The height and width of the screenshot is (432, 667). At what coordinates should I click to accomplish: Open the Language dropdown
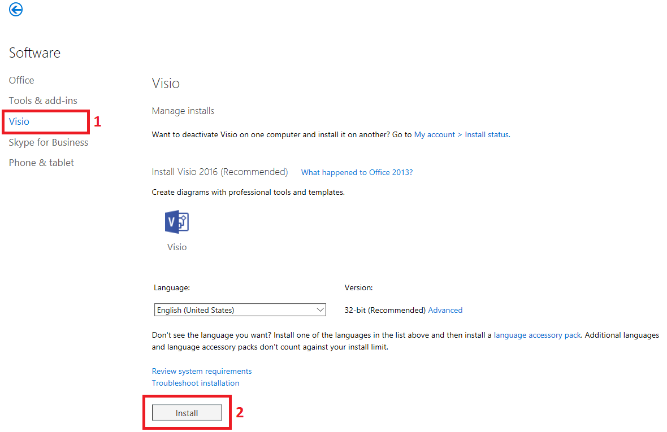[x=240, y=309]
